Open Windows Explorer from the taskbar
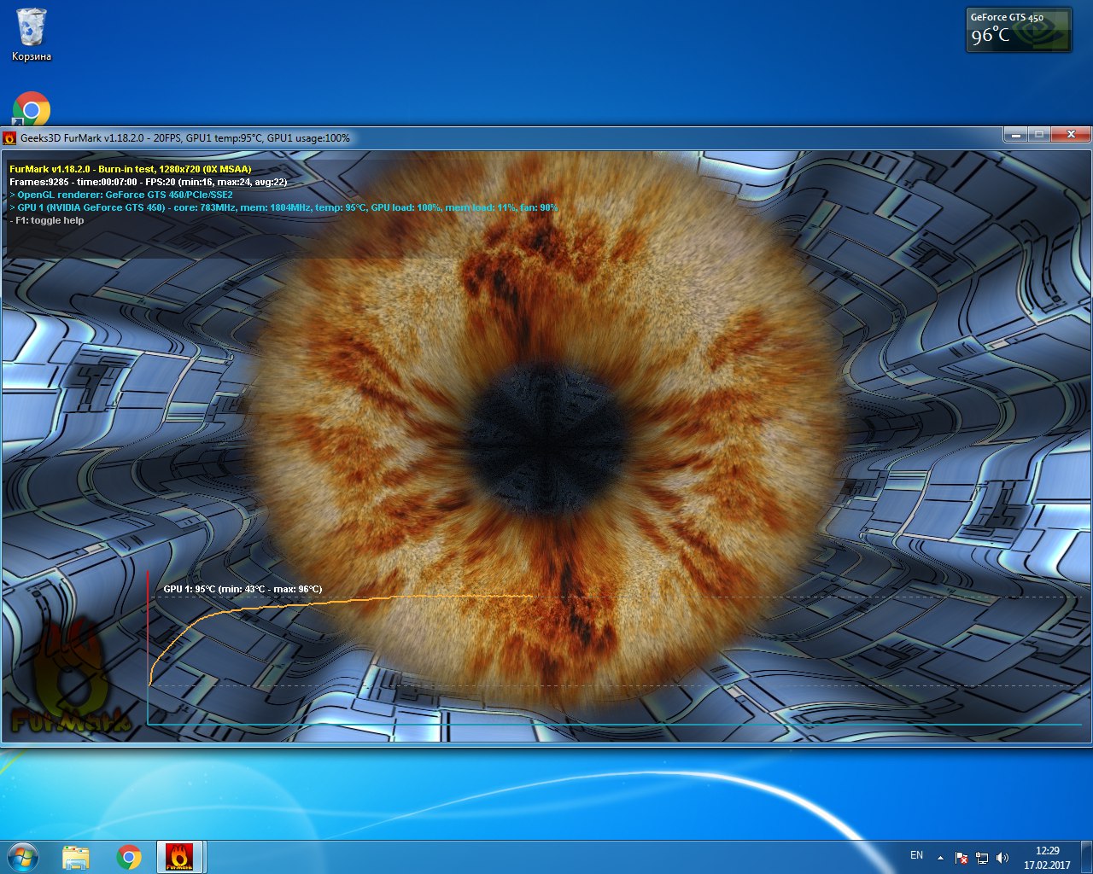1093x874 pixels. (76, 857)
